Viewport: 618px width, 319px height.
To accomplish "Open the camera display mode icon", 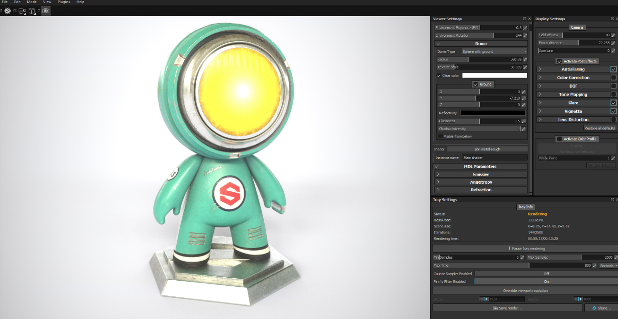I will [x=22, y=11].
